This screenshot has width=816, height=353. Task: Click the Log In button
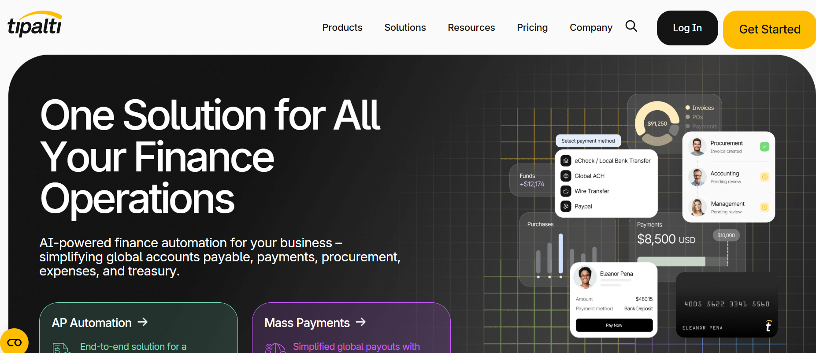(x=687, y=28)
